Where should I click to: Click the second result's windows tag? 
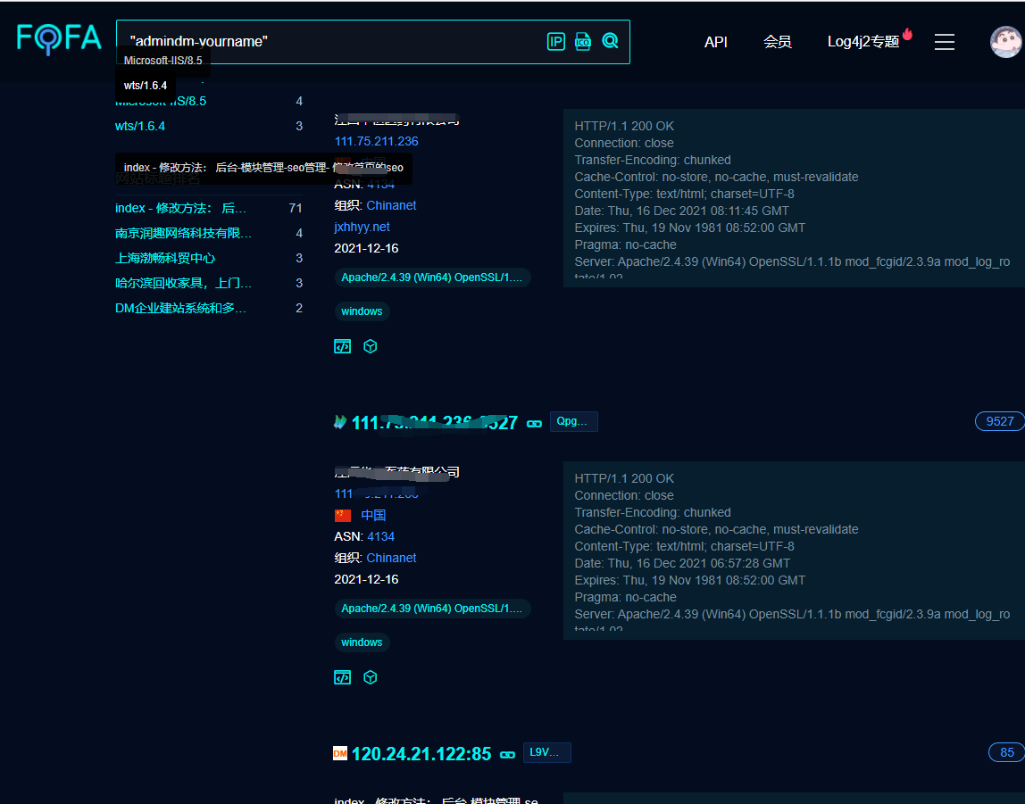tap(362, 642)
